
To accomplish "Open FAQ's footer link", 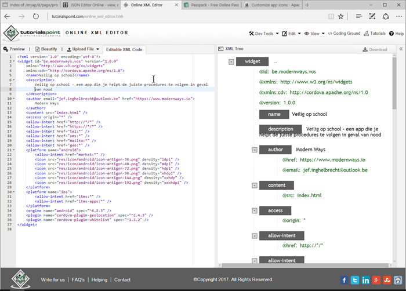I will tap(78, 279).
